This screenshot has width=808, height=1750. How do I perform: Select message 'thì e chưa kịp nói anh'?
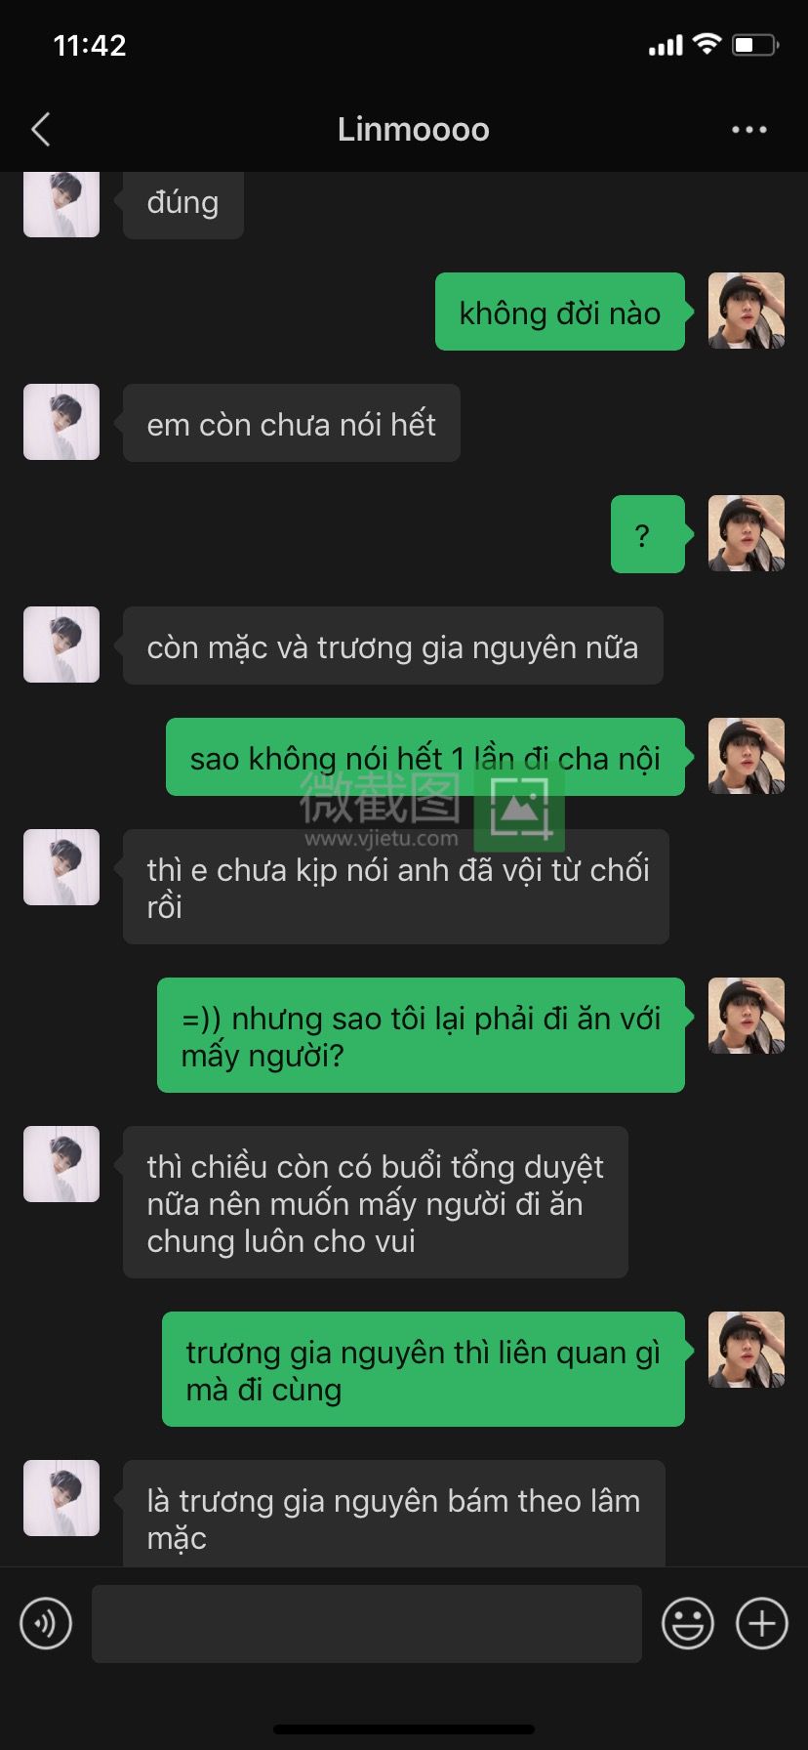point(395,887)
